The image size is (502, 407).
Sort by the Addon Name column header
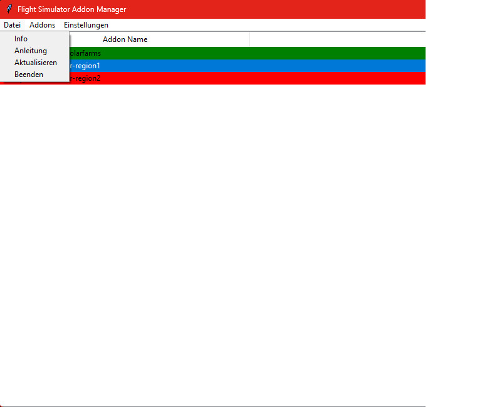pos(125,39)
